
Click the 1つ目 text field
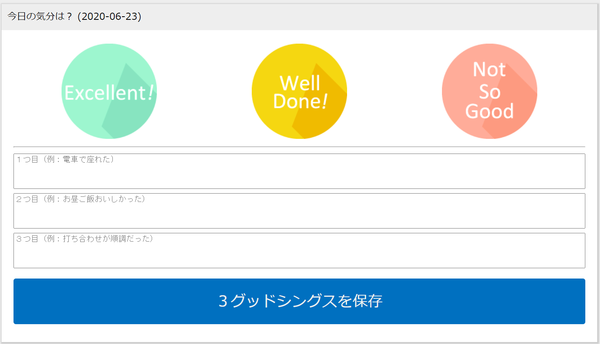coord(299,171)
